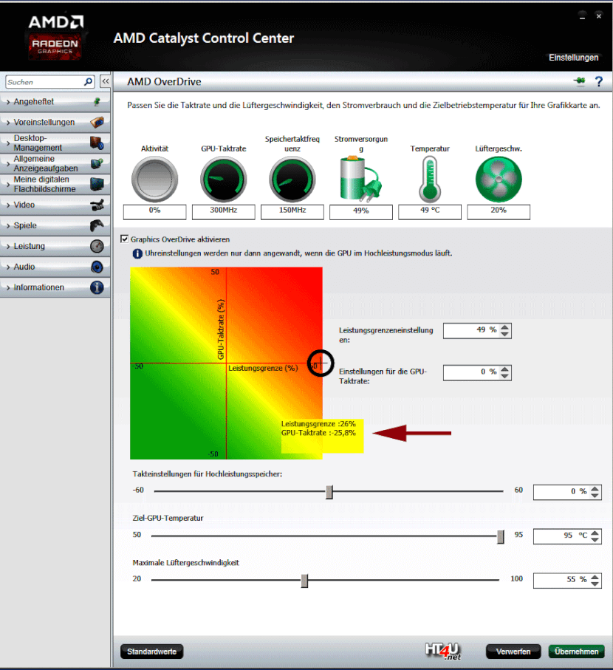This screenshot has width=613, height=670.
Task: Expand the Leistung section
Action: [55, 246]
